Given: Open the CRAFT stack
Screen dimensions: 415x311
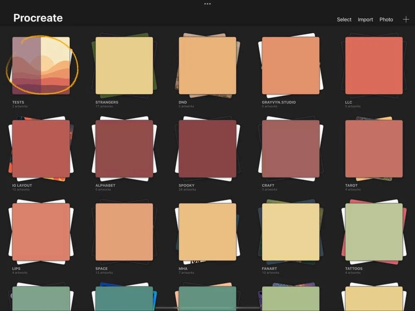Looking at the screenshot, I should pyautogui.click(x=290, y=148).
